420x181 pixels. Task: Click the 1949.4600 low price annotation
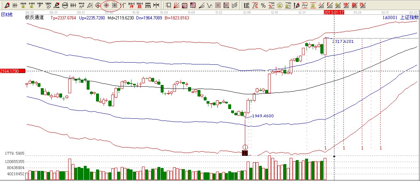click(x=263, y=116)
